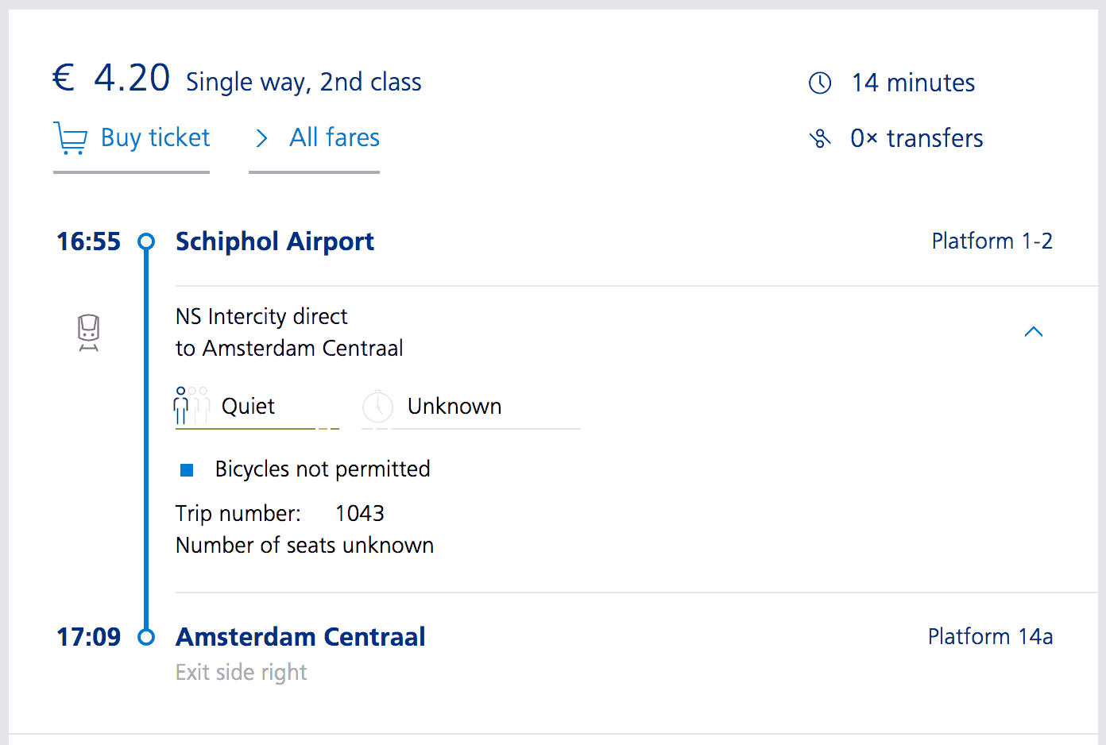Open the Buy ticket link
Screen dimensions: 1106x745
(155, 138)
